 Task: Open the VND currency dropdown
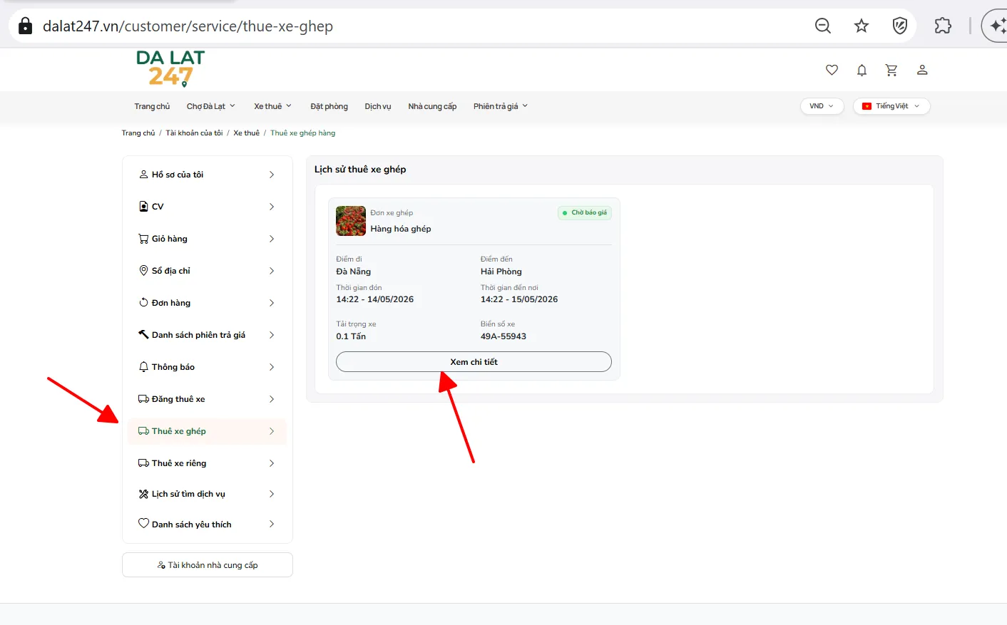click(x=822, y=106)
